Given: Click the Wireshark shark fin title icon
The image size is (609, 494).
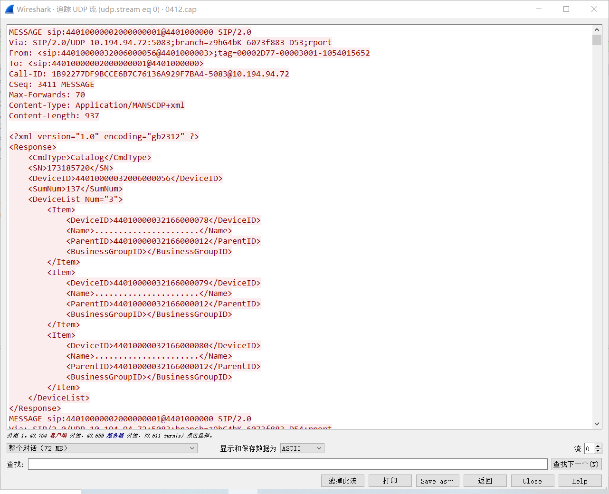Looking at the screenshot, I should (x=10, y=9).
